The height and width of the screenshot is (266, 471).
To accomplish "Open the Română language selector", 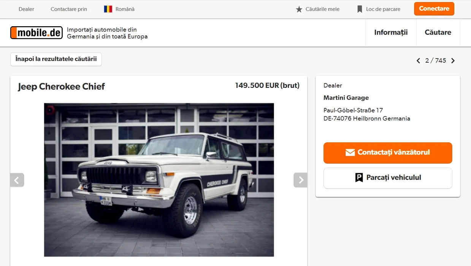I will [119, 9].
